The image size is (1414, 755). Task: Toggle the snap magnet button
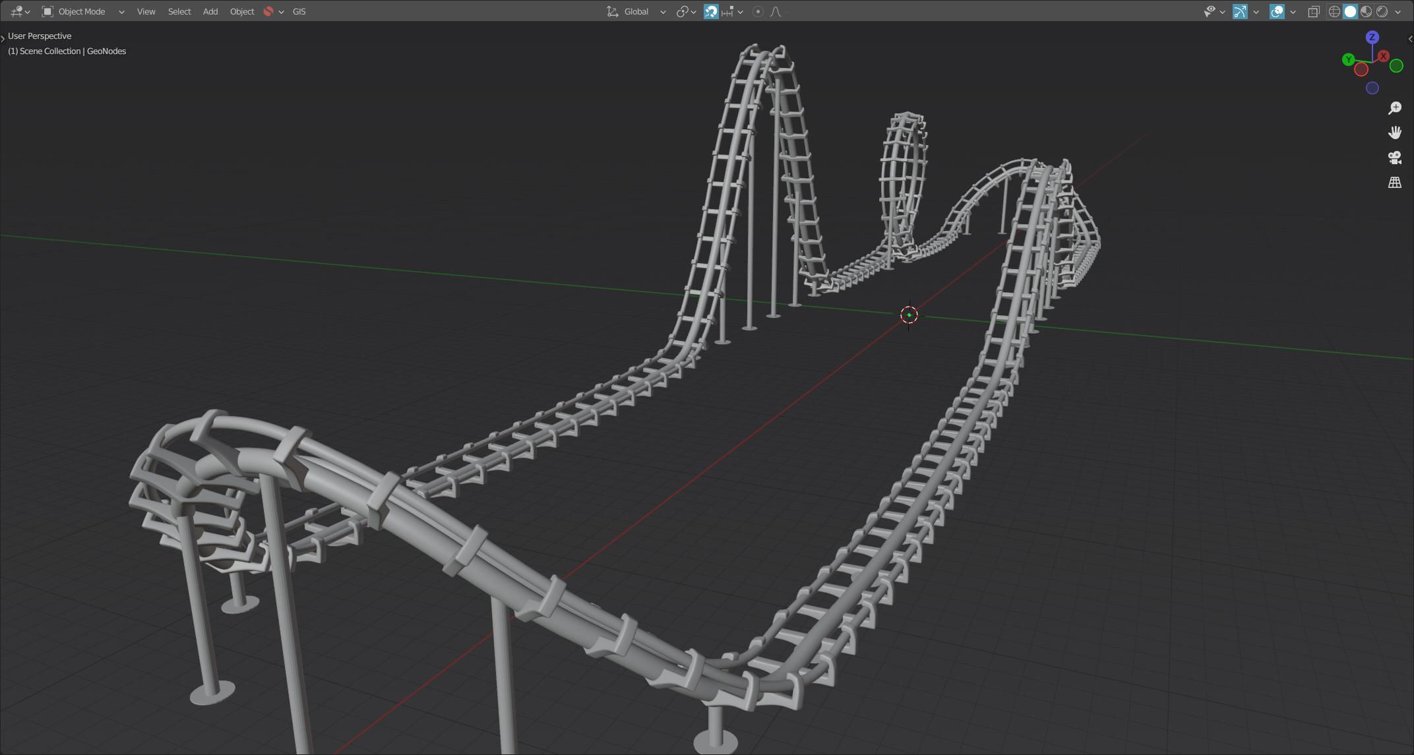[x=711, y=11]
